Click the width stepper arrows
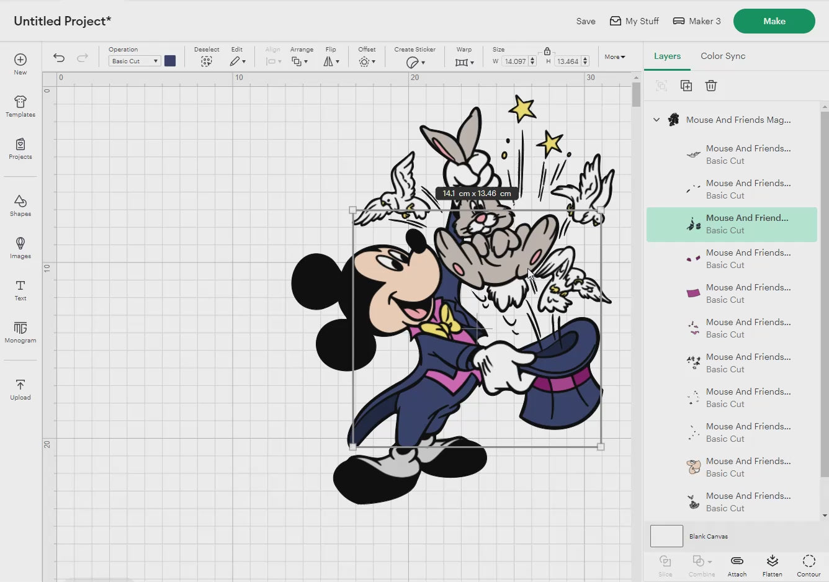The width and height of the screenshot is (829, 582). [532, 61]
